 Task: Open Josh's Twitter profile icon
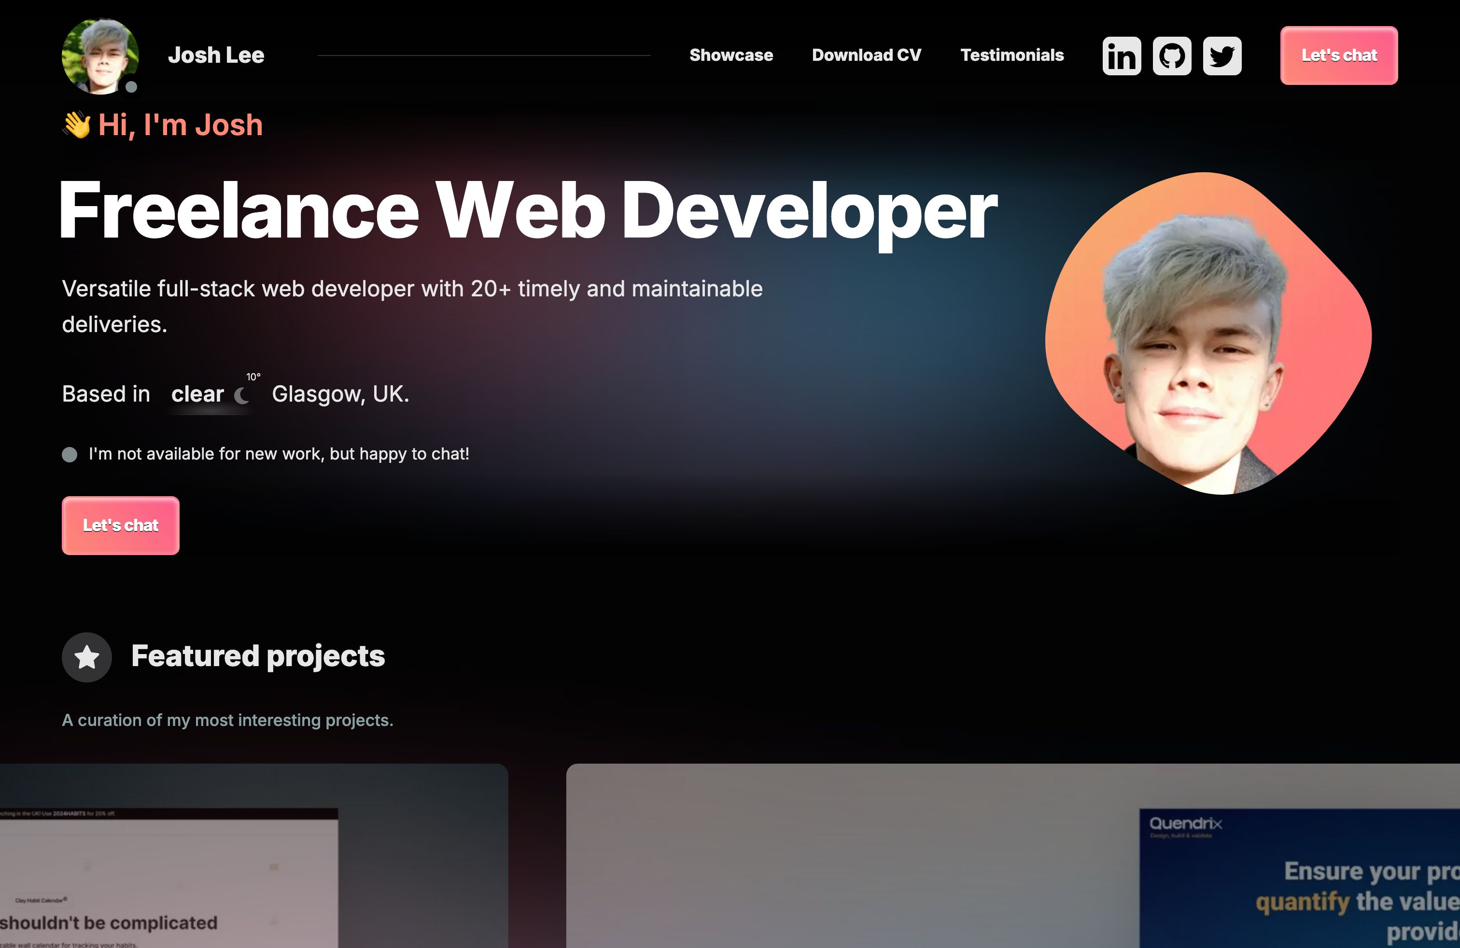pos(1222,56)
